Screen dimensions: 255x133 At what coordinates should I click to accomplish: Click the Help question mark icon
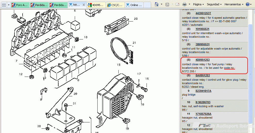coord(247,4)
